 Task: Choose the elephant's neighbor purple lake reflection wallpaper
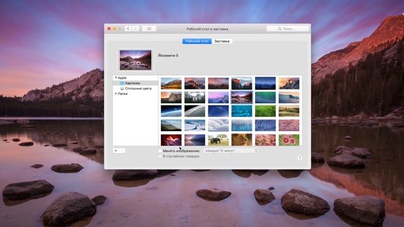point(194,140)
